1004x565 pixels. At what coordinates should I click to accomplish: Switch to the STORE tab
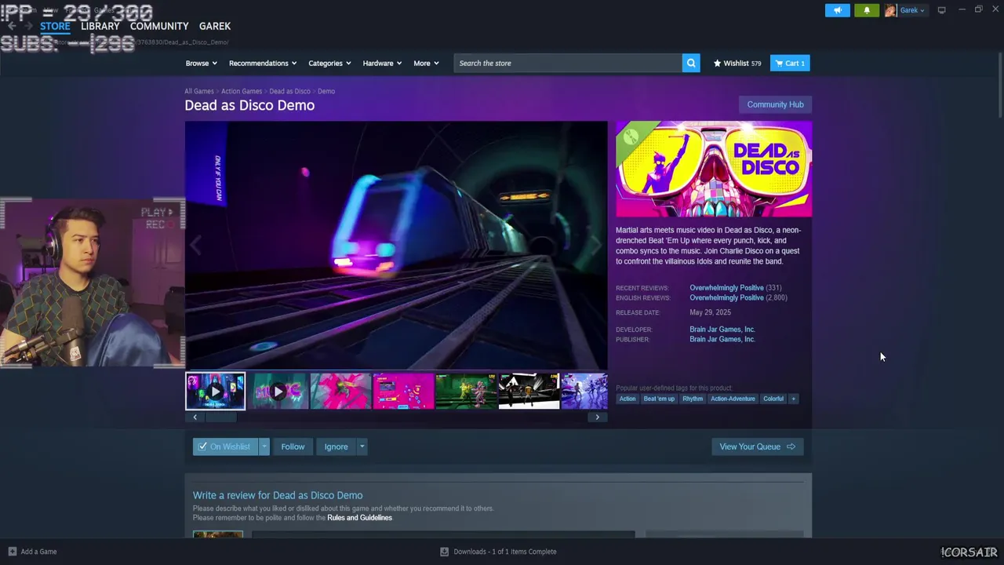pos(55,26)
